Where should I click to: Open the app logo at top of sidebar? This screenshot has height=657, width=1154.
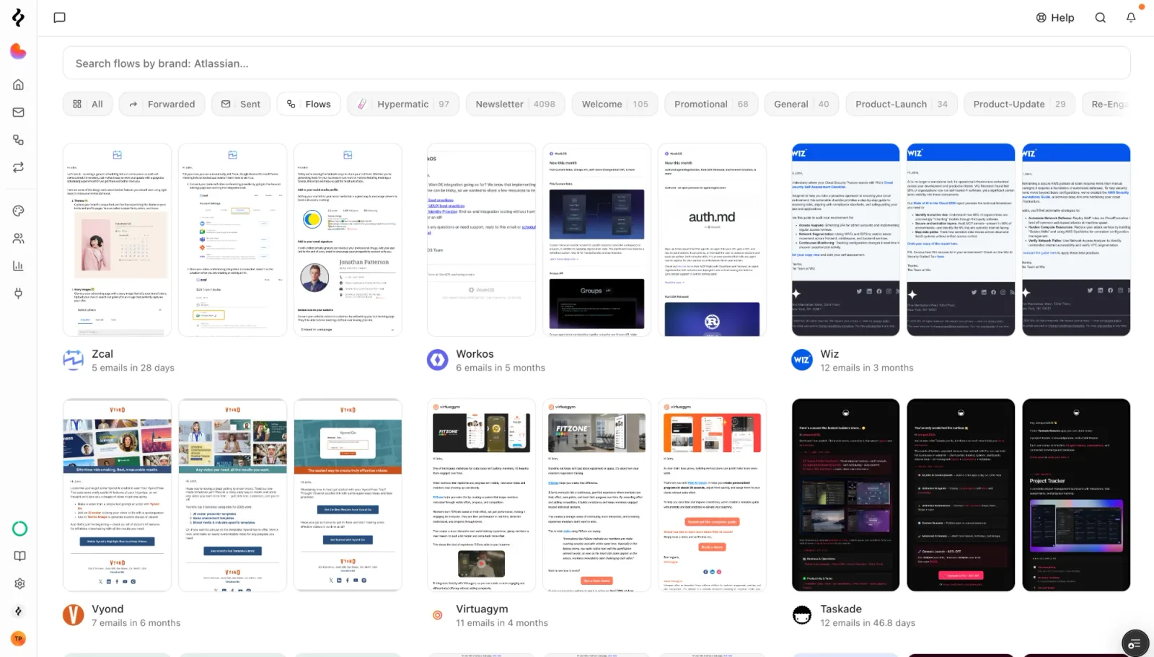click(x=18, y=17)
